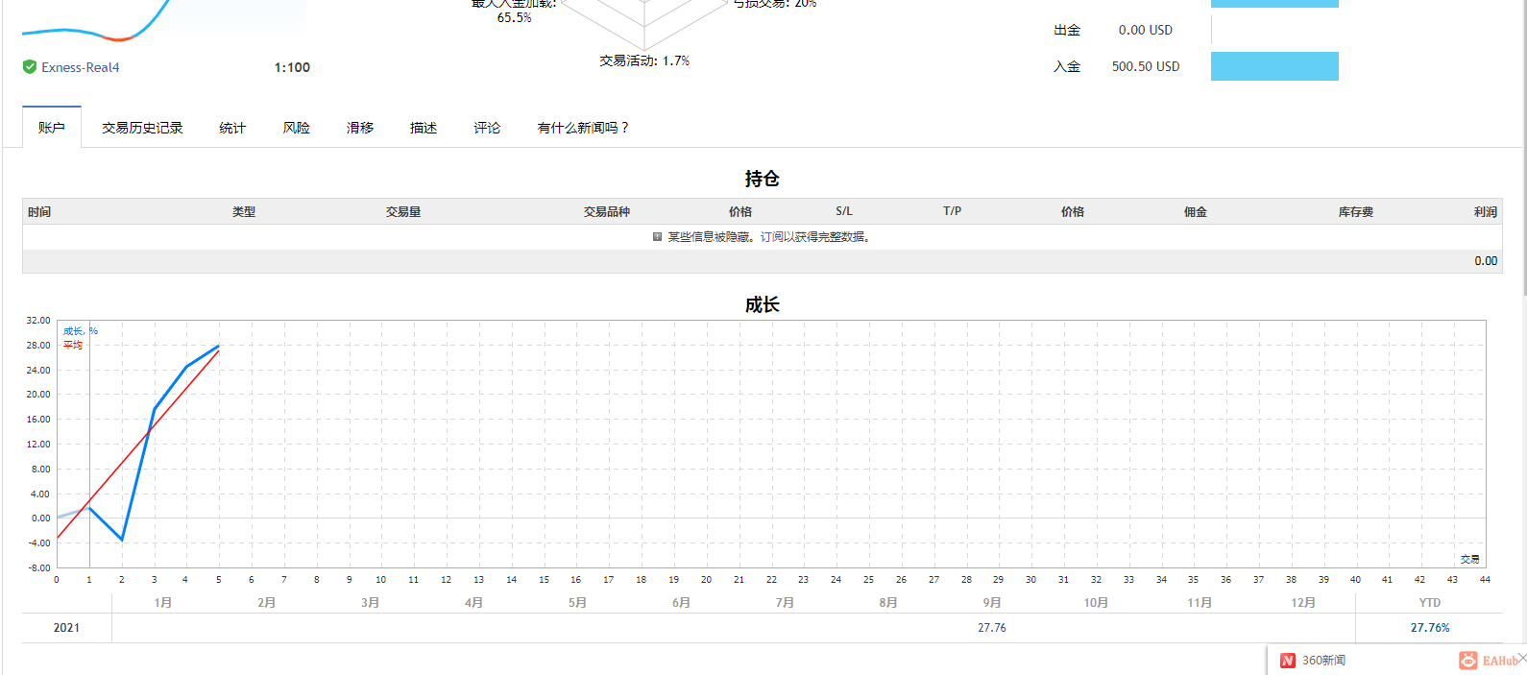This screenshot has height=675, width=1527.
Task: Click the 库存费 column header
Action: 1356,211
